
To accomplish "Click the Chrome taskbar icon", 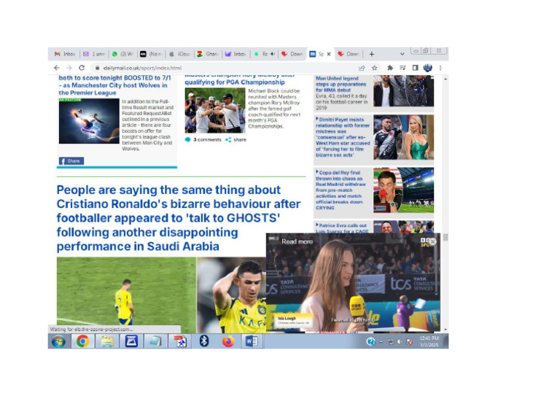I will click(82, 342).
